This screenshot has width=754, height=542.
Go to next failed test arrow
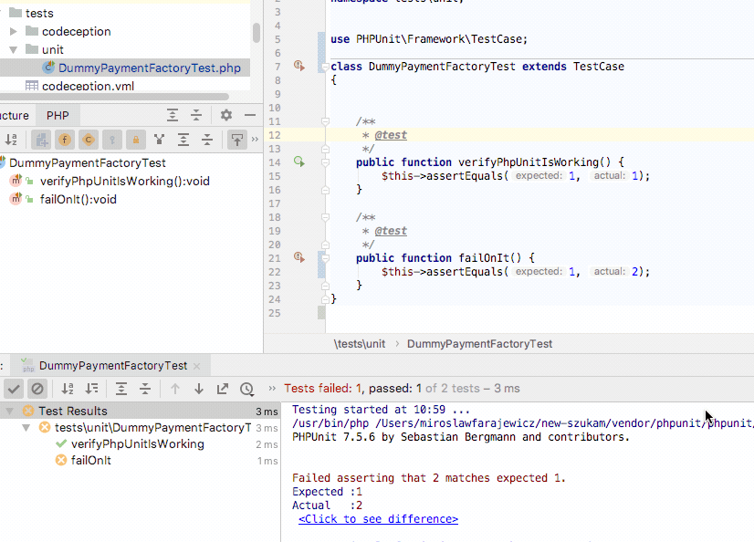[199, 388]
